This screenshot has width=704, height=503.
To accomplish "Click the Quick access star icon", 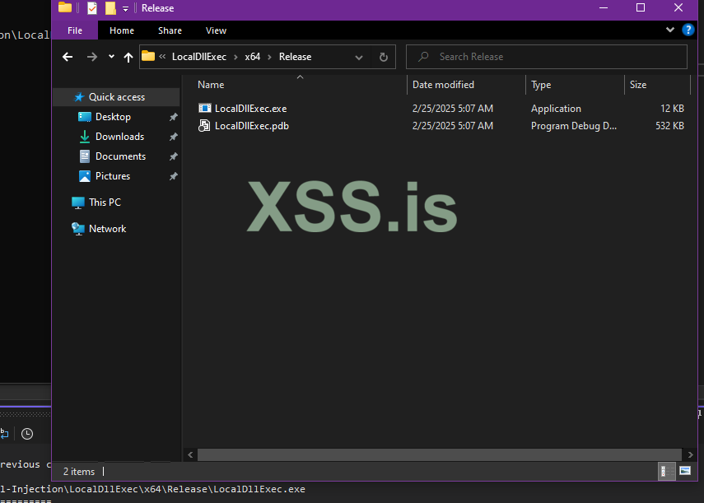I will (x=79, y=97).
